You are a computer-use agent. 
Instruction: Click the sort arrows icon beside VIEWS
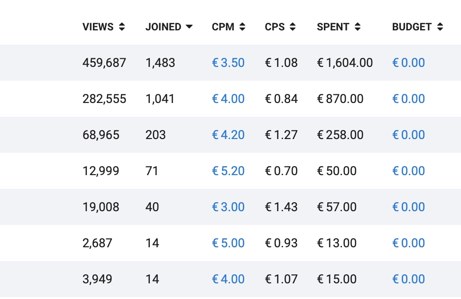point(122,27)
